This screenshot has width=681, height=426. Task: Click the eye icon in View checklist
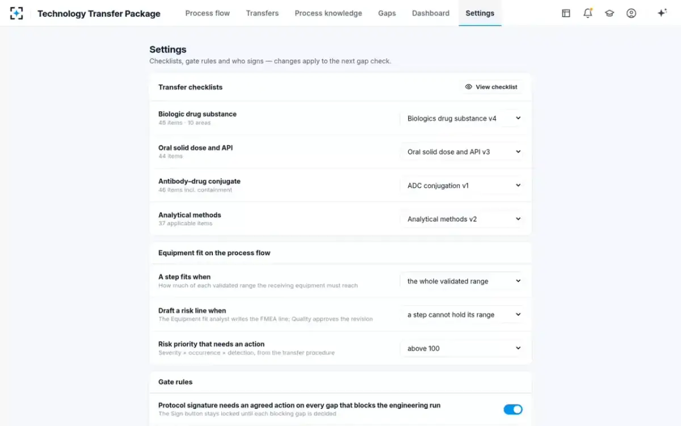click(469, 87)
